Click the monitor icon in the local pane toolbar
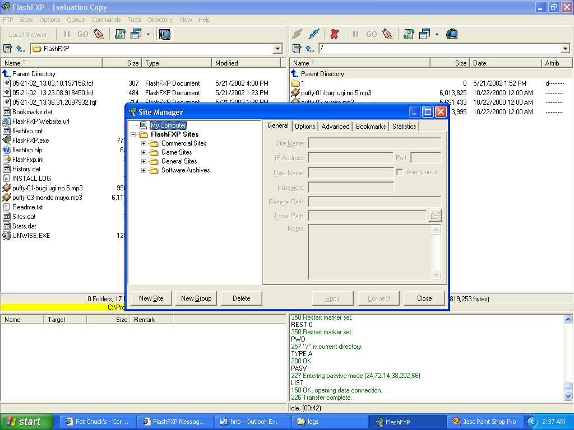The image size is (574, 430). click(x=164, y=34)
